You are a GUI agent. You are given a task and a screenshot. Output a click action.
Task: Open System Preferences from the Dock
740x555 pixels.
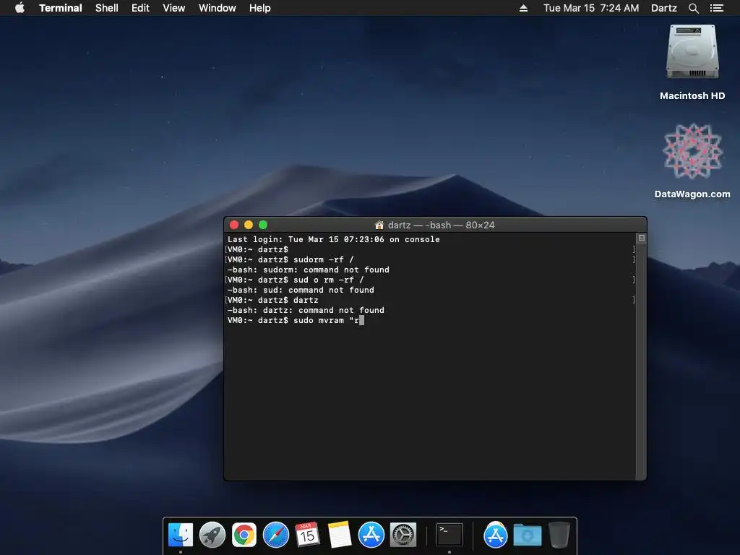[403, 535]
